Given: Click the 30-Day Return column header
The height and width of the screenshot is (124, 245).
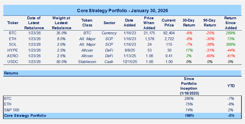Looking at the screenshot, I should (189, 23).
